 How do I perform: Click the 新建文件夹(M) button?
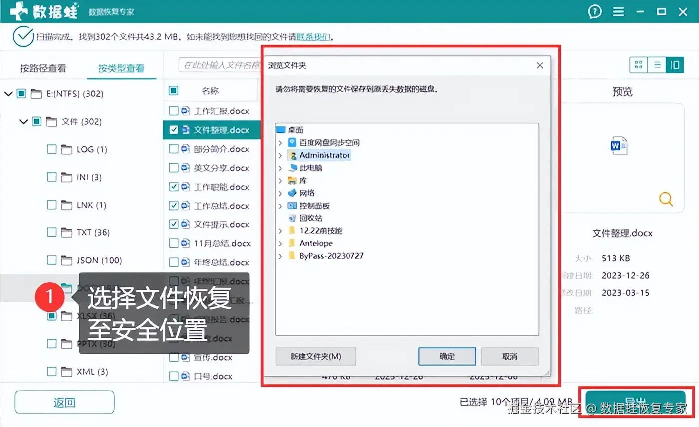tap(316, 356)
